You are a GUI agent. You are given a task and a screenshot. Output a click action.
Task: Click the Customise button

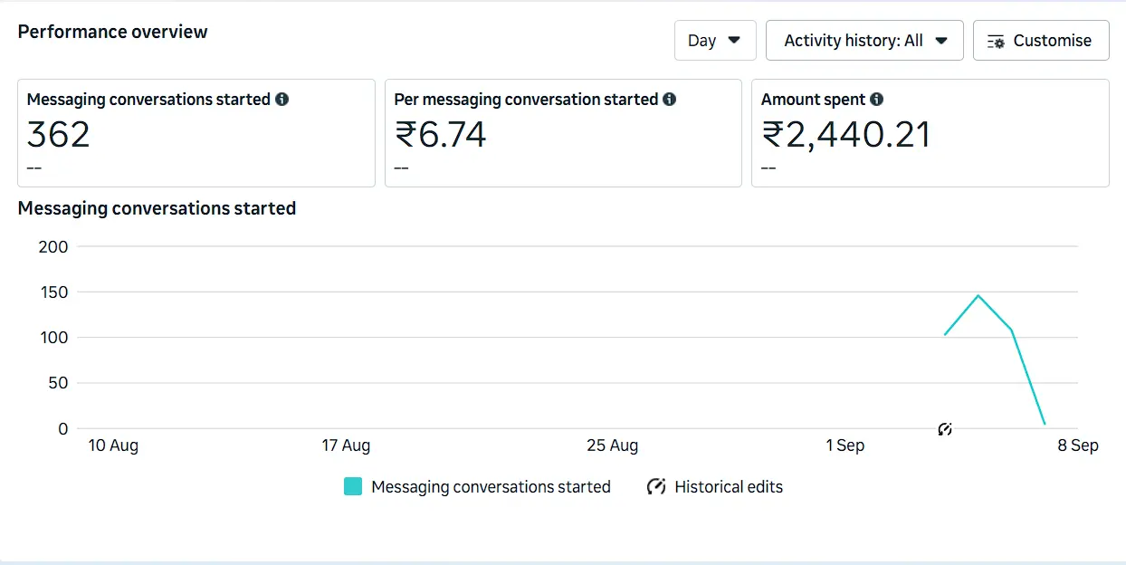point(1041,40)
